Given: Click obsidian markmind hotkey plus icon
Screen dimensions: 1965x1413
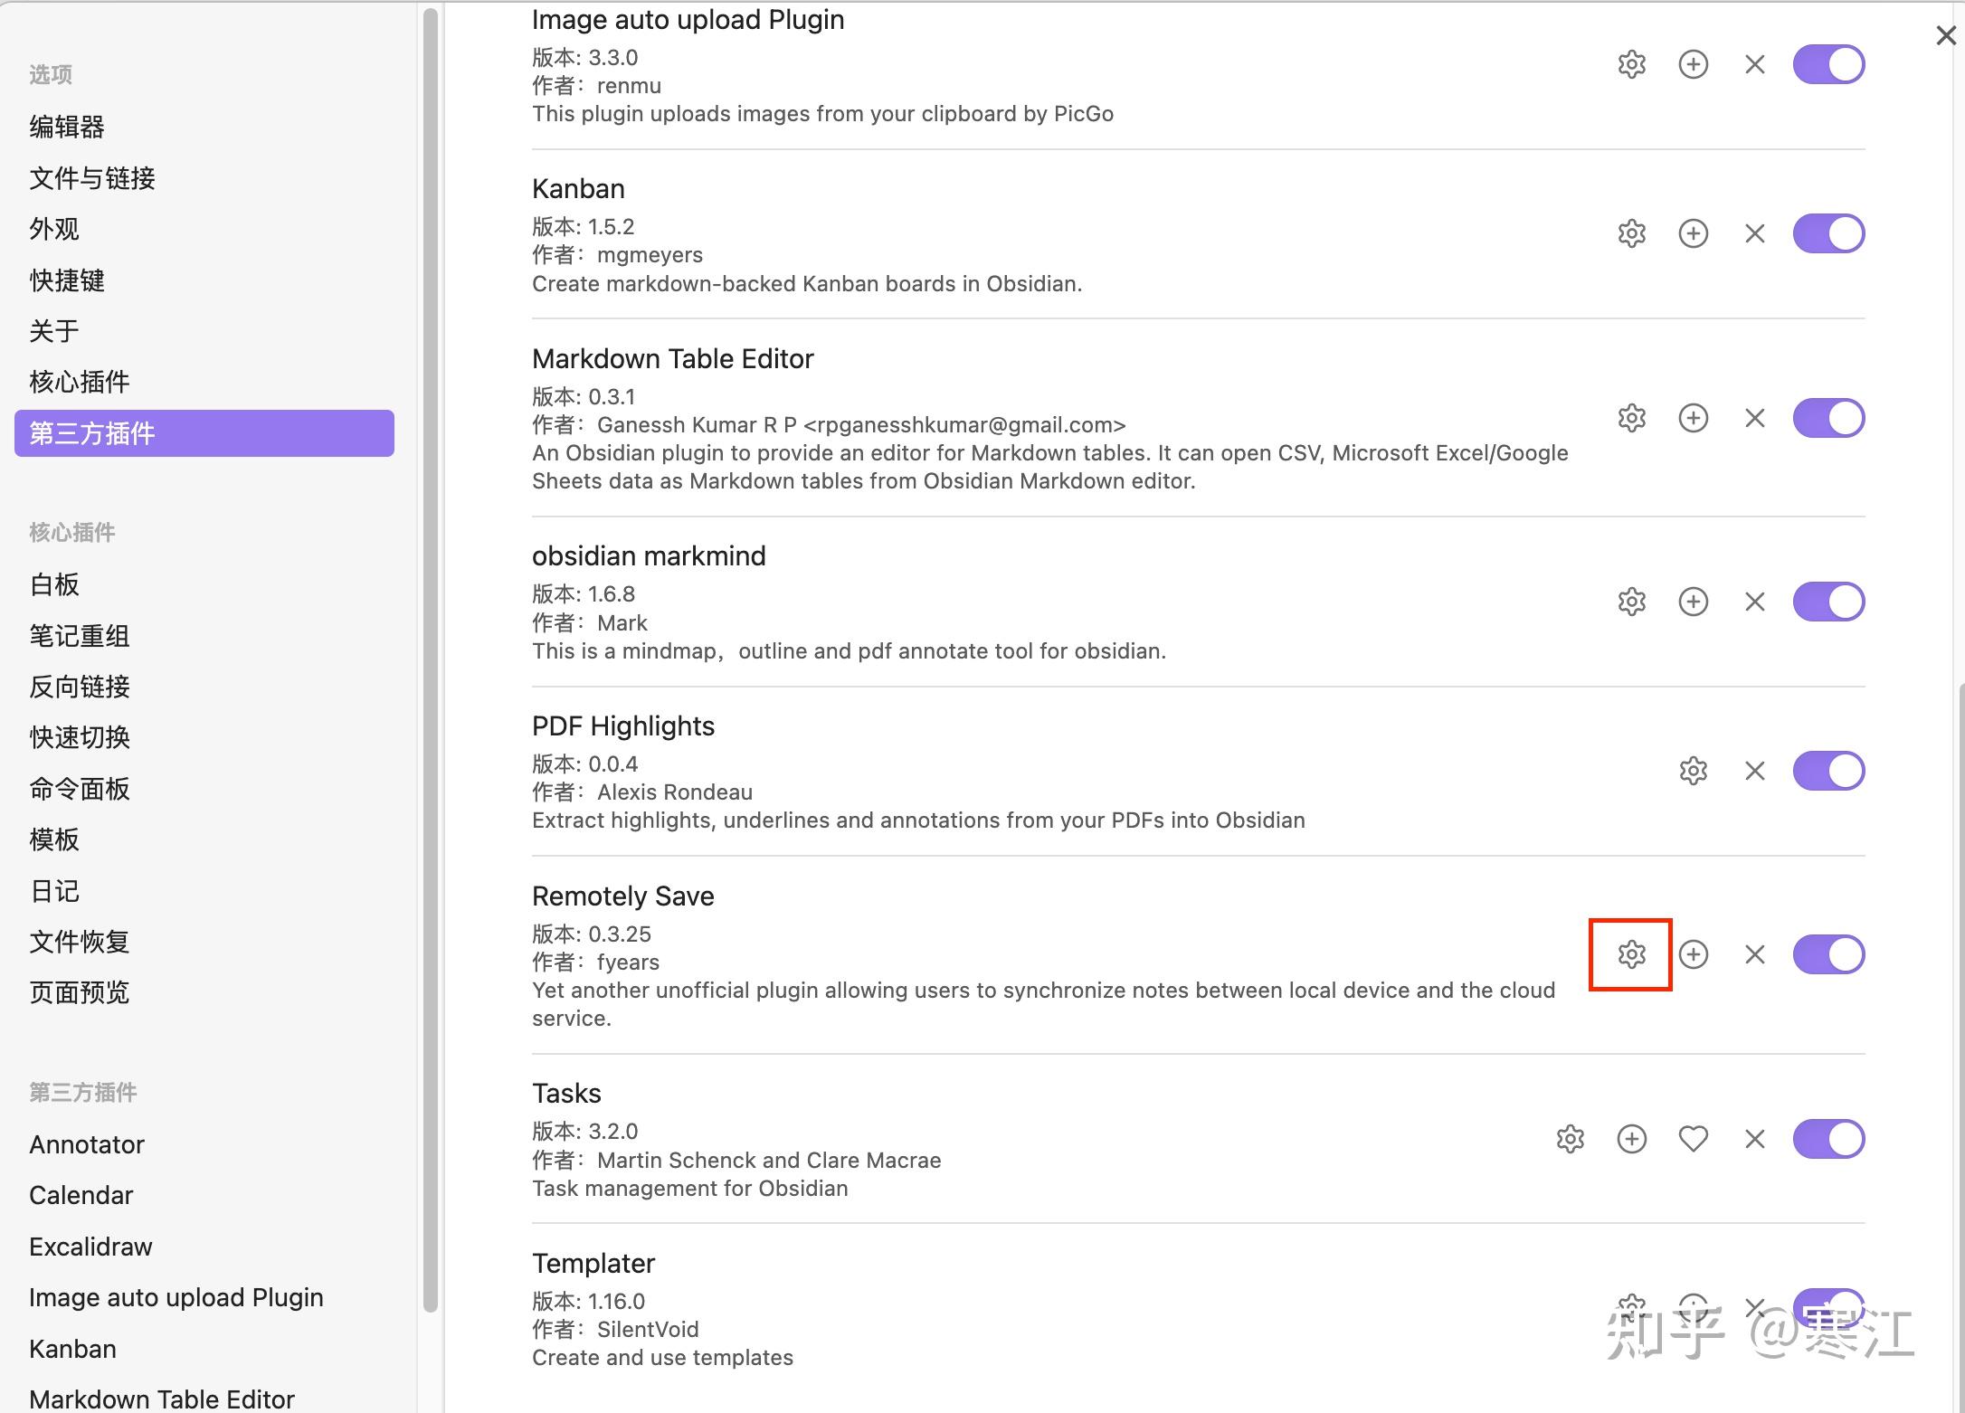Looking at the screenshot, I should click(x=1693, y=602).
